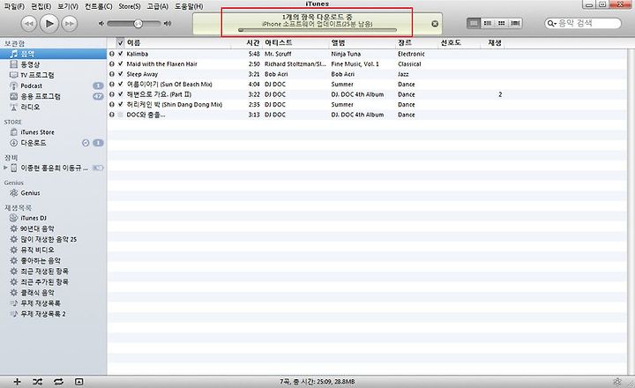Image resolution: width=635 pixels, height=388 pixels.
Task: Sort by 앨범 column header
Action: (x=362, y=42)
